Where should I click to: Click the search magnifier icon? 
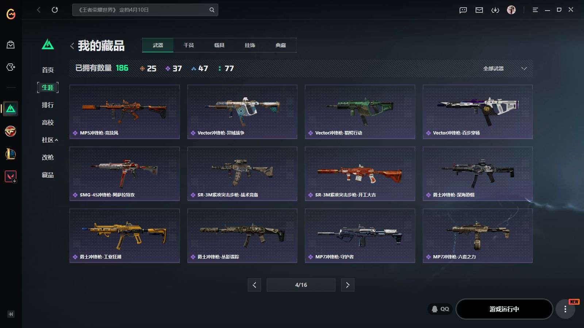[x=212, y=10]
